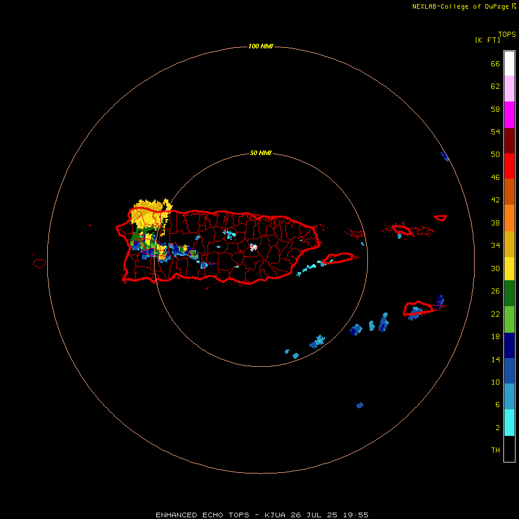Click the light green legend swatch
Screen dimensions: 519x519
click(x=509, y=319)
